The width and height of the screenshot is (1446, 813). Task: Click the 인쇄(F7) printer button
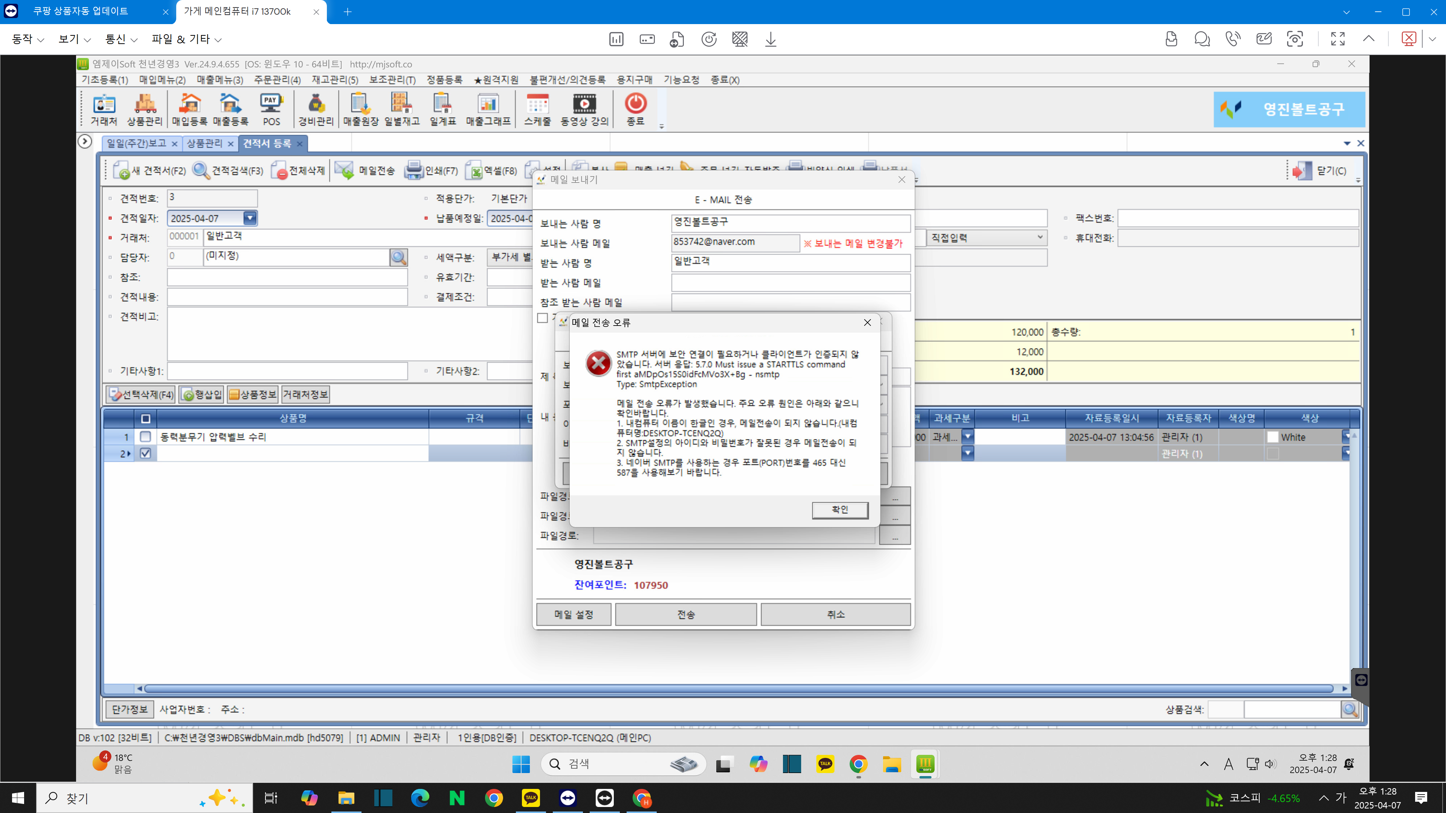coord(432,171)
